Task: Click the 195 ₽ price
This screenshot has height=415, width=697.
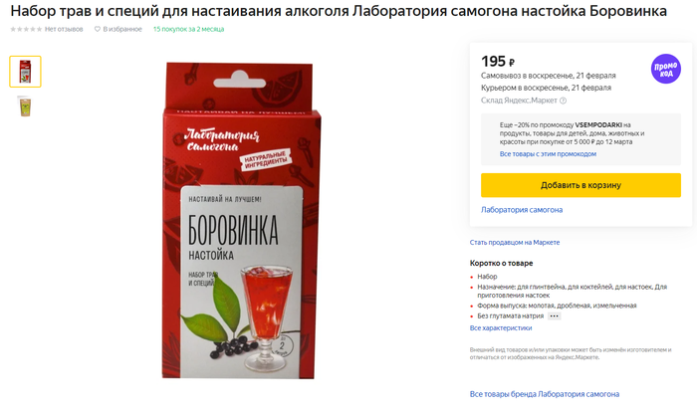Action: tap(498, 62)
